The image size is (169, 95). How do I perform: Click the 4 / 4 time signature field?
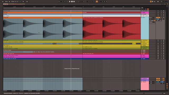20,2
